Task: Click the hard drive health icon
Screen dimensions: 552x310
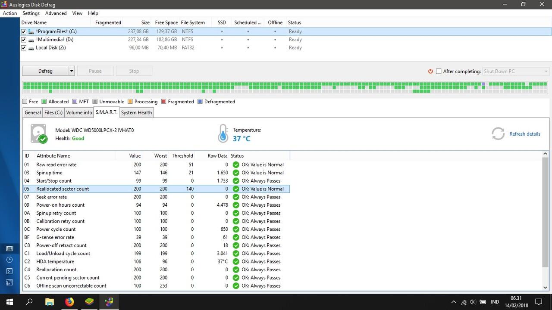Action: (x=39, y=134)
